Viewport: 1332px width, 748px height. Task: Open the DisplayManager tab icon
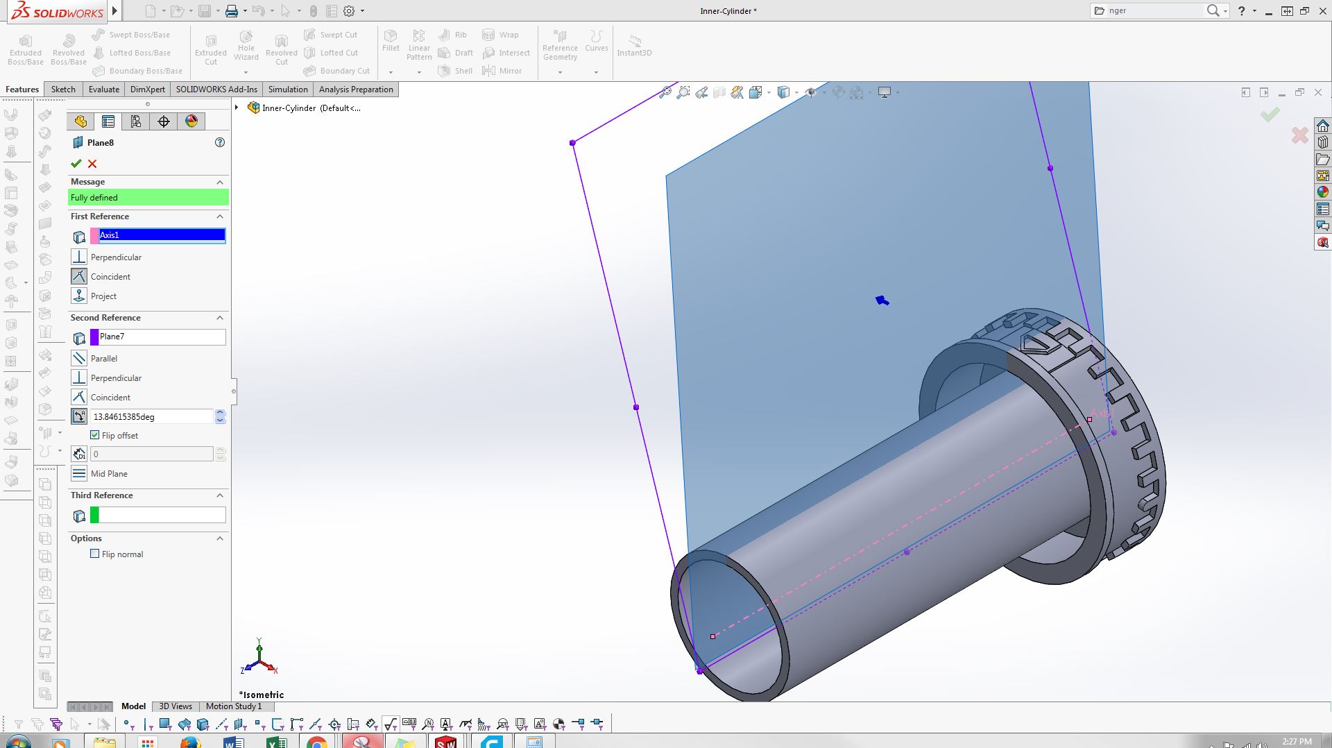191,121
